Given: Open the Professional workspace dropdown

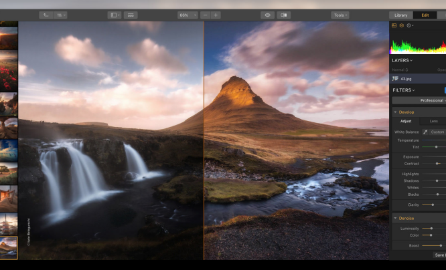Looking at the screenshot, I should point(419,100).
